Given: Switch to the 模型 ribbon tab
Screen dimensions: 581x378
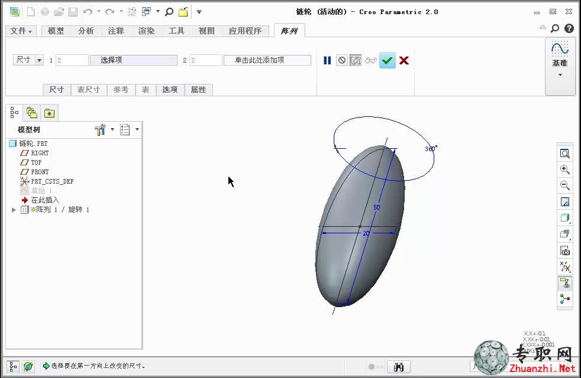Looking at the screenshot, I should click(56, 31).
